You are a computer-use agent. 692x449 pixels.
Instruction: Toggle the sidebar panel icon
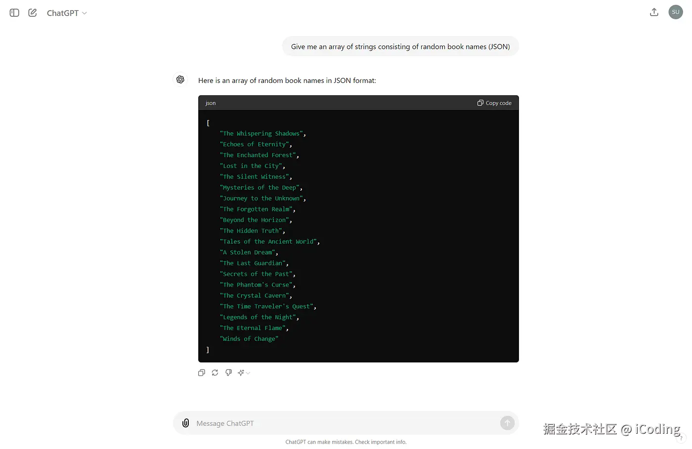point(14,13)
